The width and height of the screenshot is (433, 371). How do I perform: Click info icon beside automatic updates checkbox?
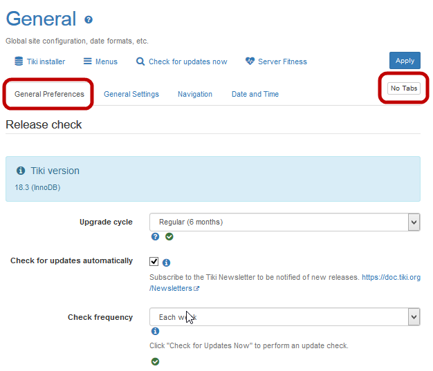[x=167, y=263]
